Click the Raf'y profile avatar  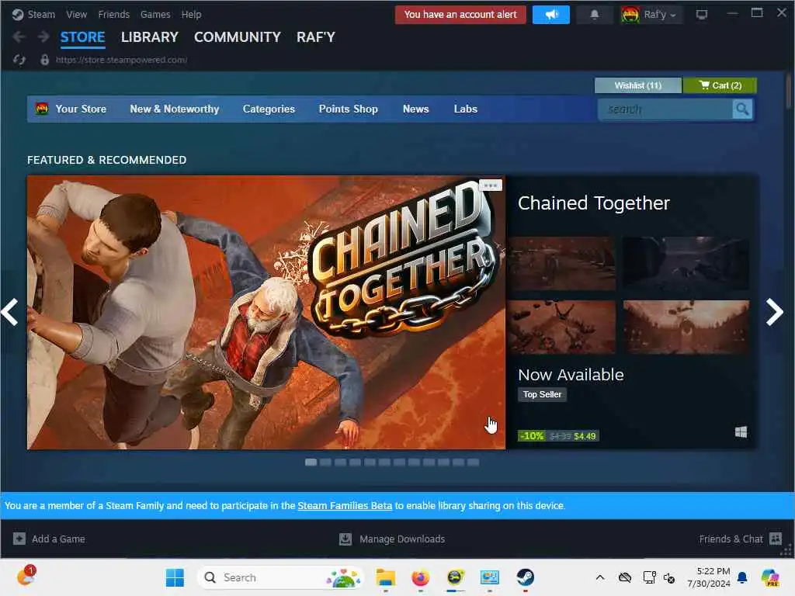tap(630, 15)
